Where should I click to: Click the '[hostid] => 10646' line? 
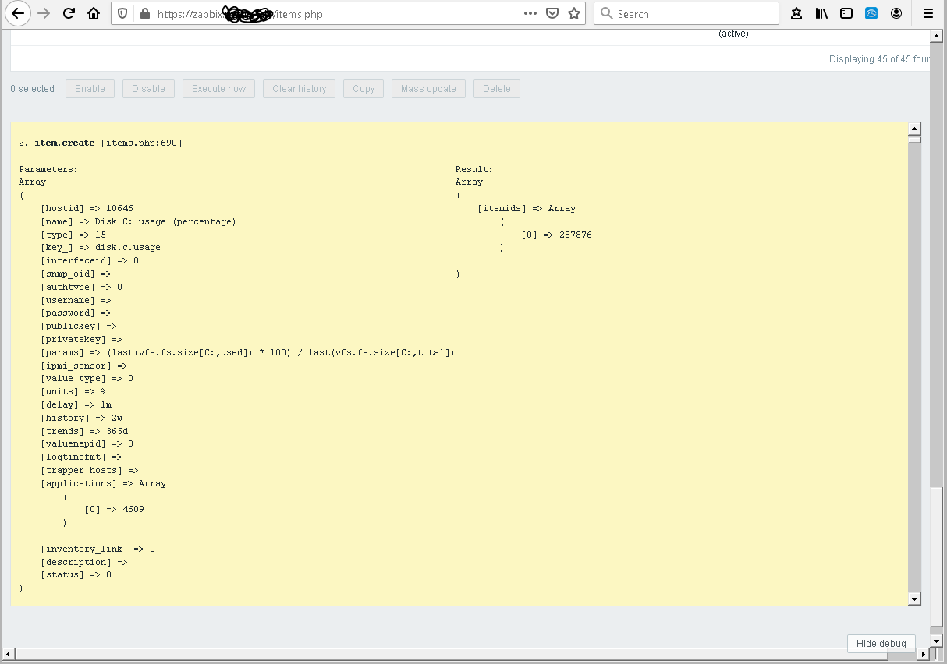click(x=87, y=208)
